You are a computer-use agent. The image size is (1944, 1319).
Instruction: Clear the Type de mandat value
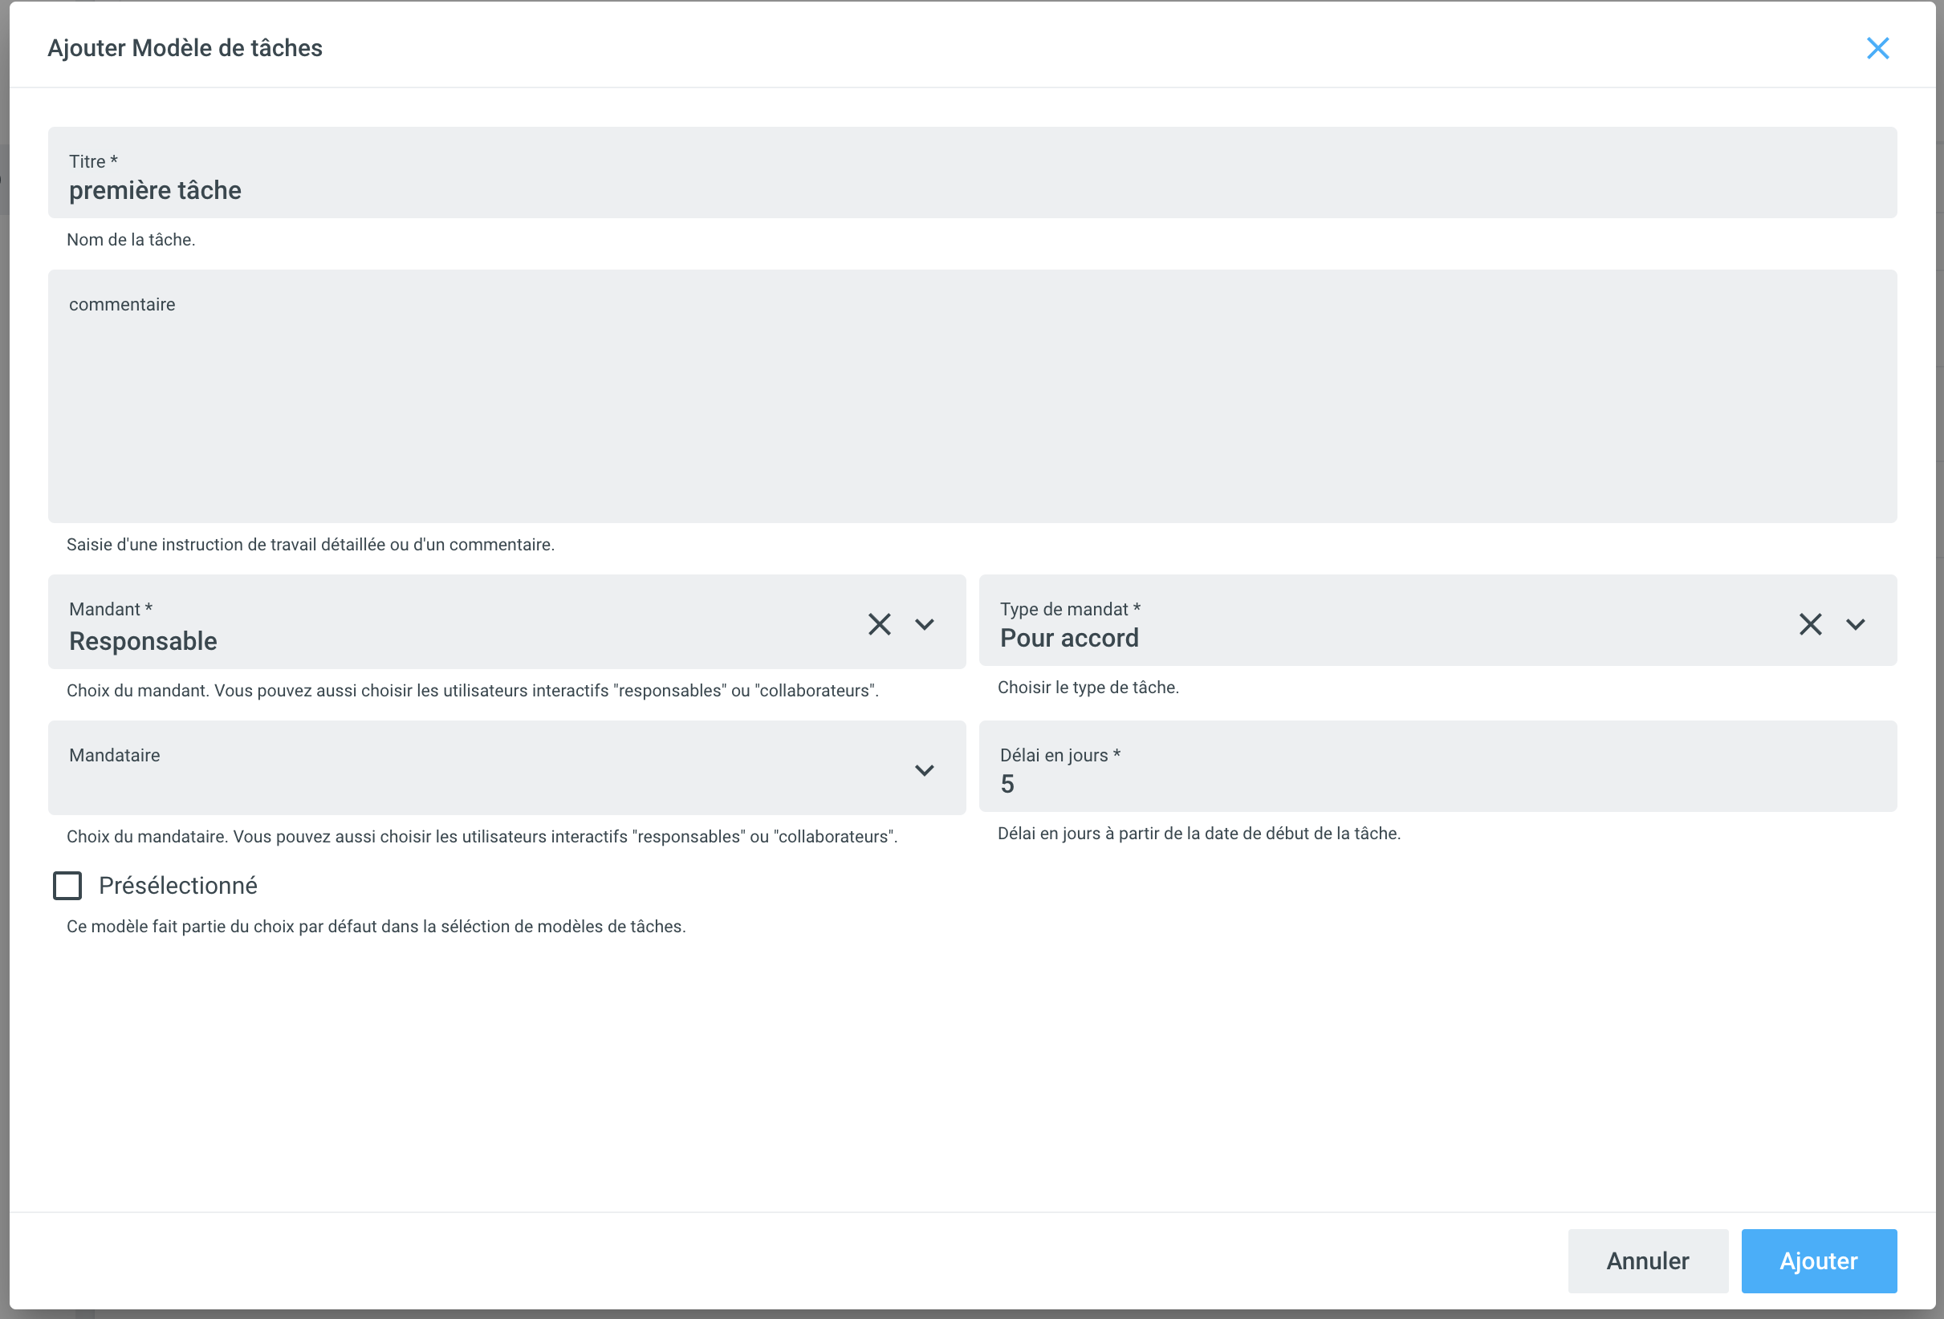pos(1810,624)
